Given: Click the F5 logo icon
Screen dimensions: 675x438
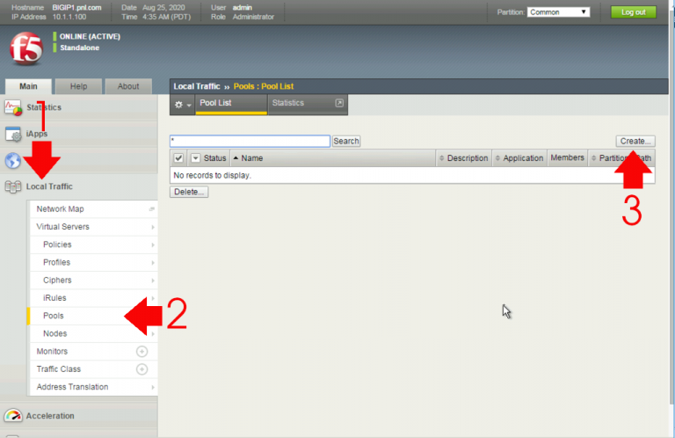Looking at the screenshot, I should (26, 48).
